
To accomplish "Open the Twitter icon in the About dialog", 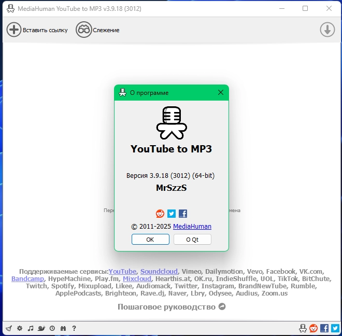I will pyautogui.click(x=172, y=214).
